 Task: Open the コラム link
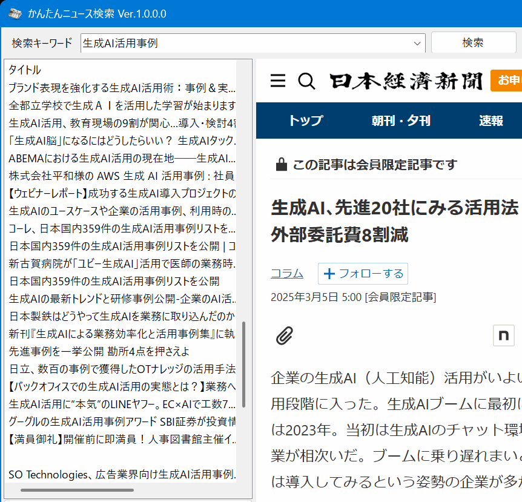coord(287,274)
